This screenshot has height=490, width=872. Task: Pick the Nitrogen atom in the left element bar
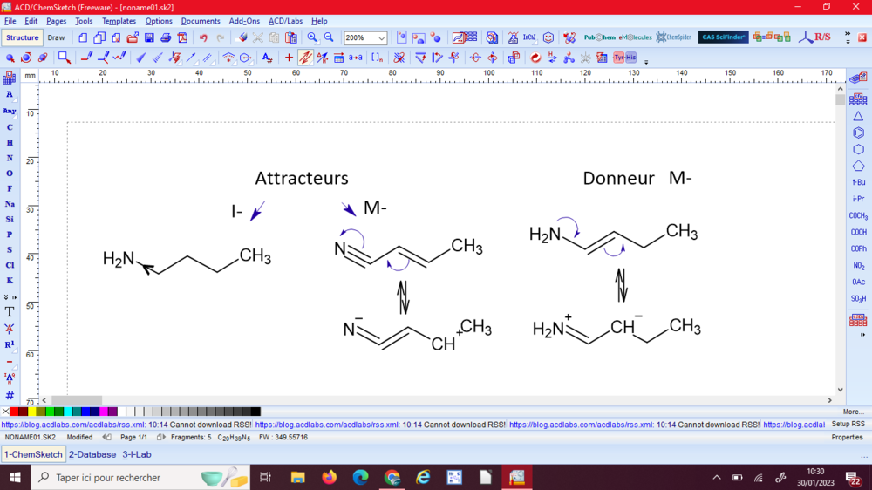point(10,158)
